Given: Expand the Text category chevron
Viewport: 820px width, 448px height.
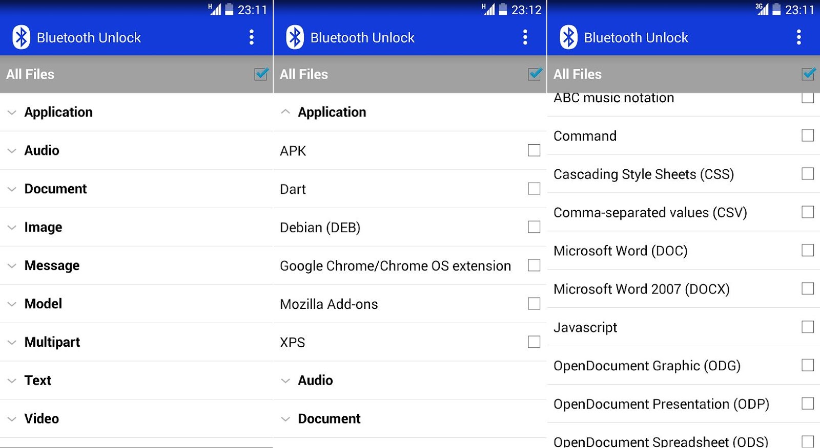Looking at the screenshot, I should tap(12, 381).
